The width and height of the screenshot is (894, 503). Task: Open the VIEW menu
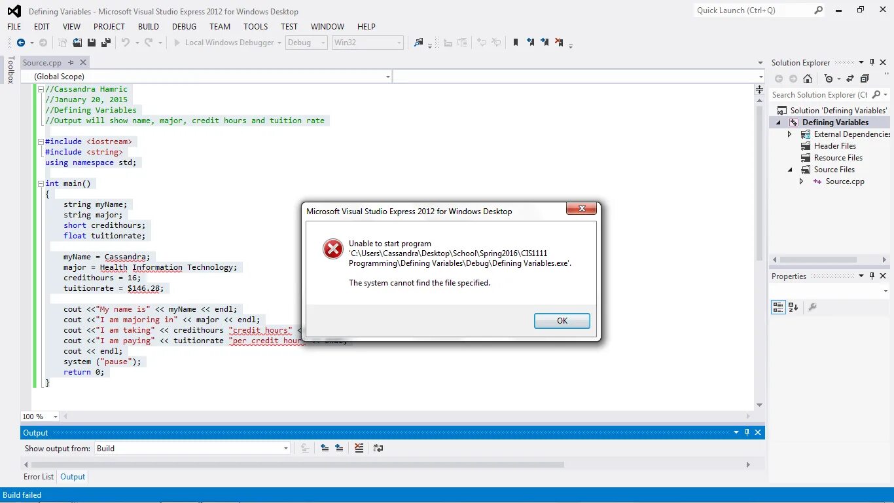pos(71,27)
